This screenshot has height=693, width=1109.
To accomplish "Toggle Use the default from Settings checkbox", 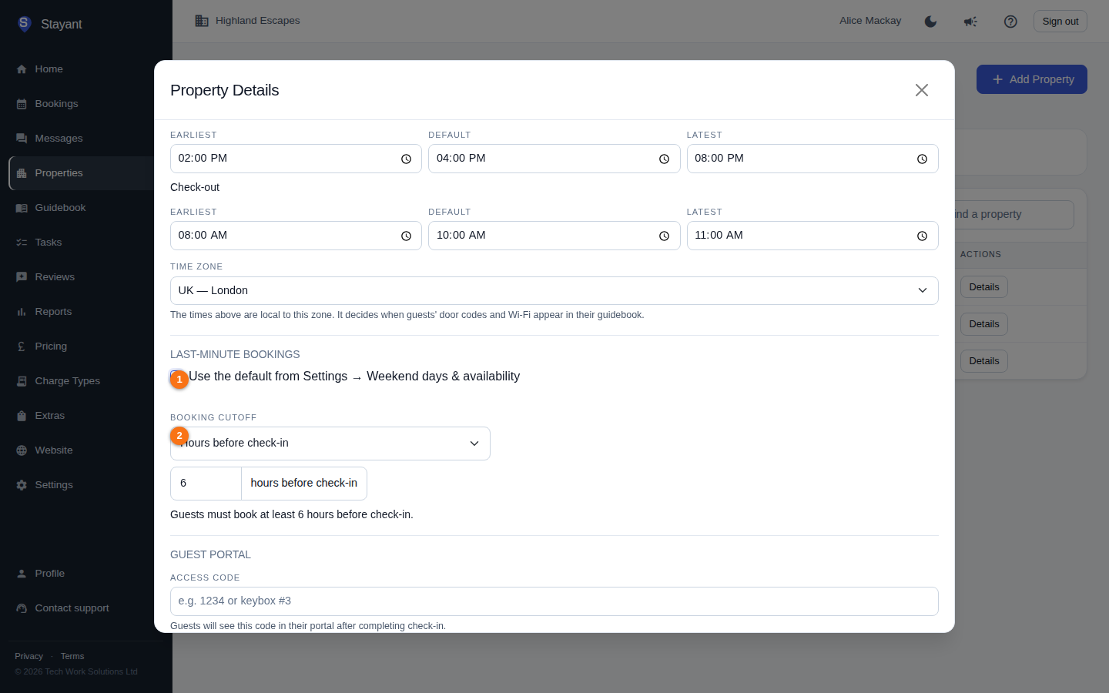I will coord(176,377).
